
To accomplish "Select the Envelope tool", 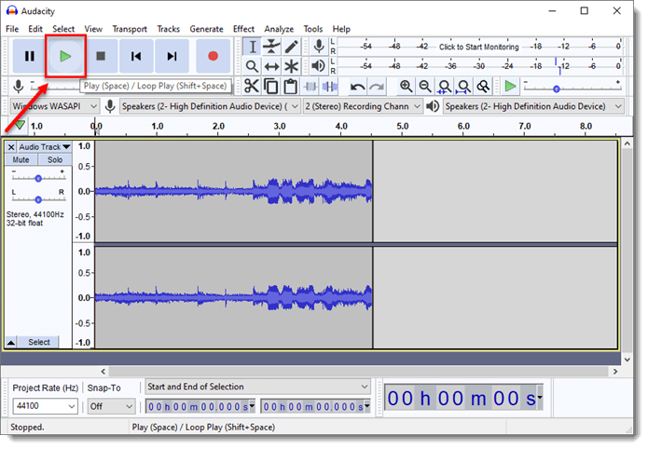I will [271, 47].
